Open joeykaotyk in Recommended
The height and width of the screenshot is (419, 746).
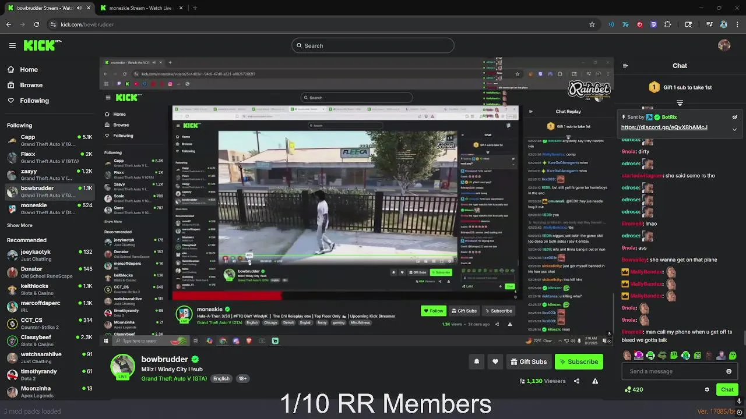coord(49,255)
